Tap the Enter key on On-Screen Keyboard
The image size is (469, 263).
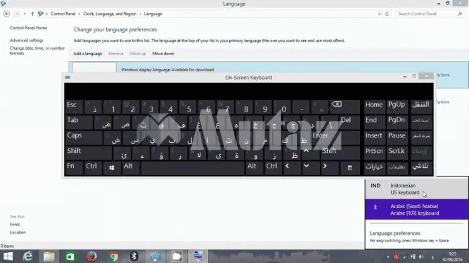(x=335, y=138)
